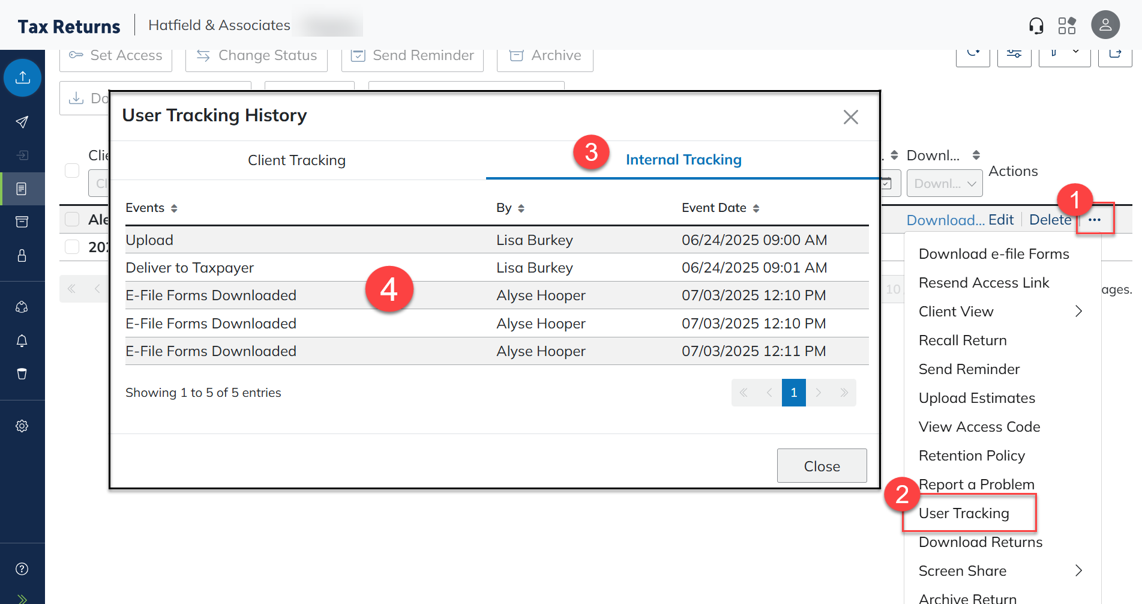Check the second row's checkbox
Image resolution: width=1142 pixels, height=604 pixels.
(x=72, y=247)
